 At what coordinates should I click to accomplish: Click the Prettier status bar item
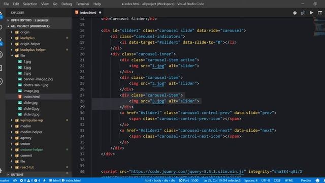[x=306, y=180]
